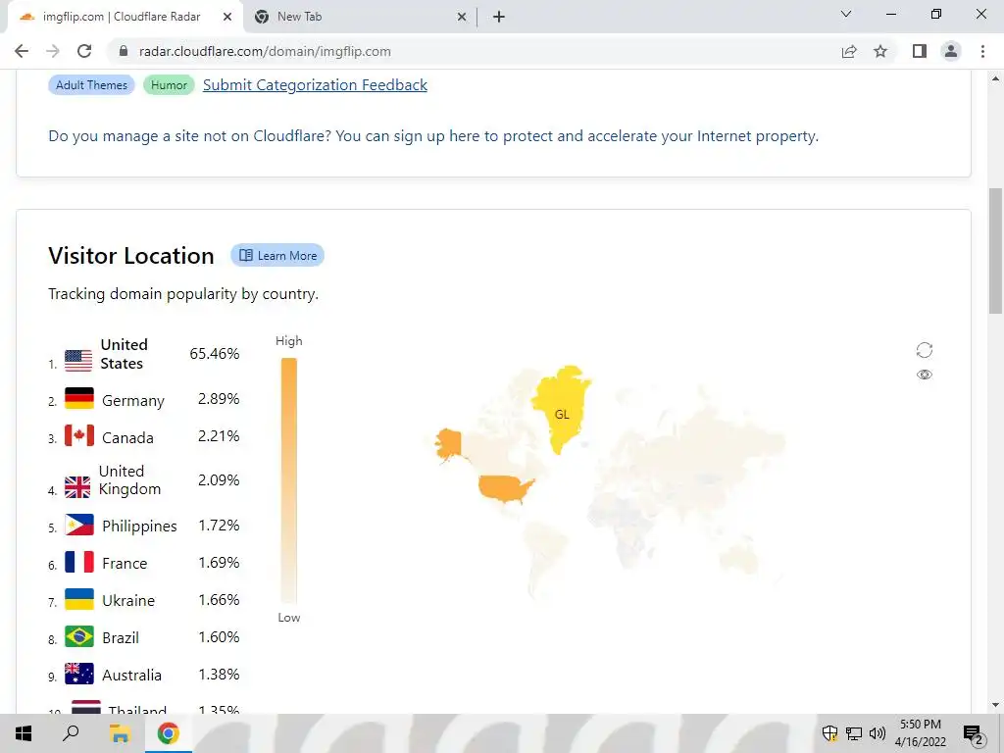Click the Germany flag icon

click(x=78, y=398)
